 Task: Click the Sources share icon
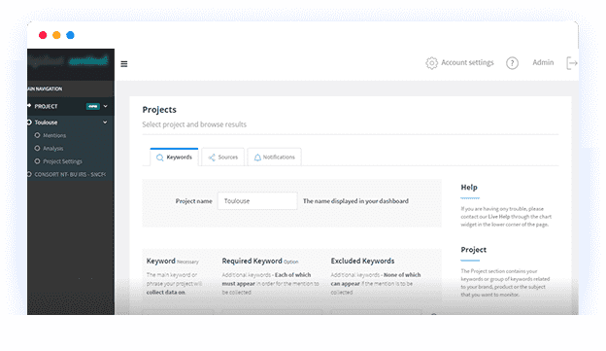point(212,158)
